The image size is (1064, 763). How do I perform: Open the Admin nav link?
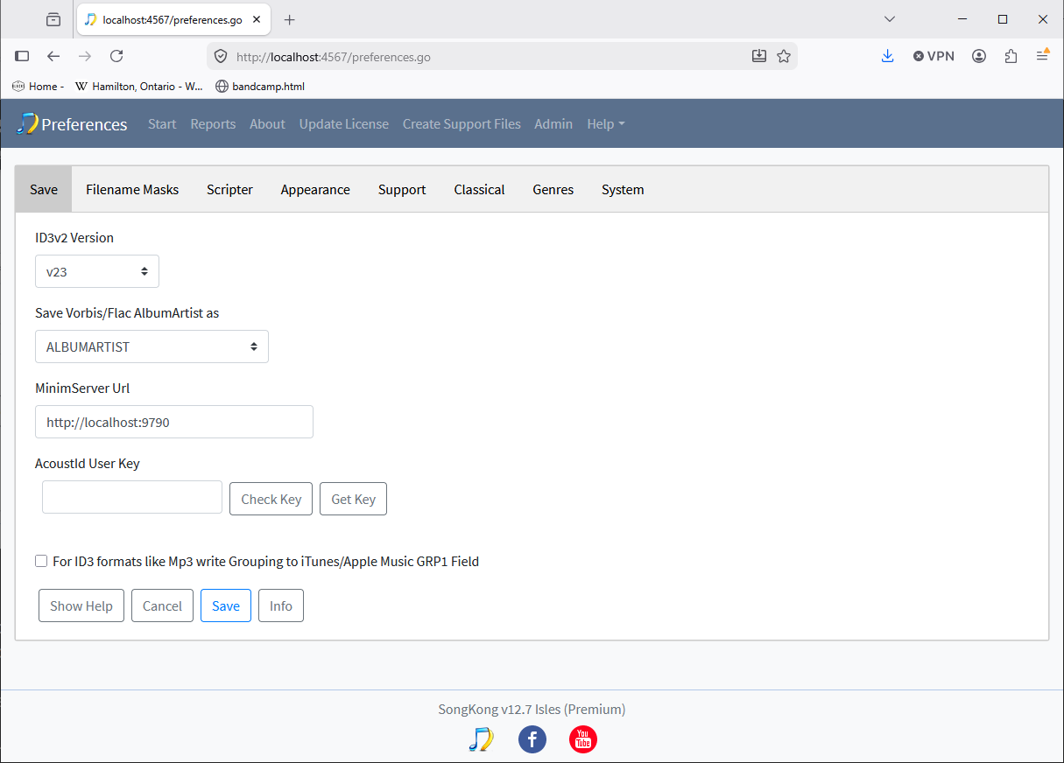click(x=553, y=124)
